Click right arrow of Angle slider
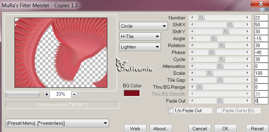The height and width of the screenshot is (132, 269). pyautogui.click(x=248, y=38)
